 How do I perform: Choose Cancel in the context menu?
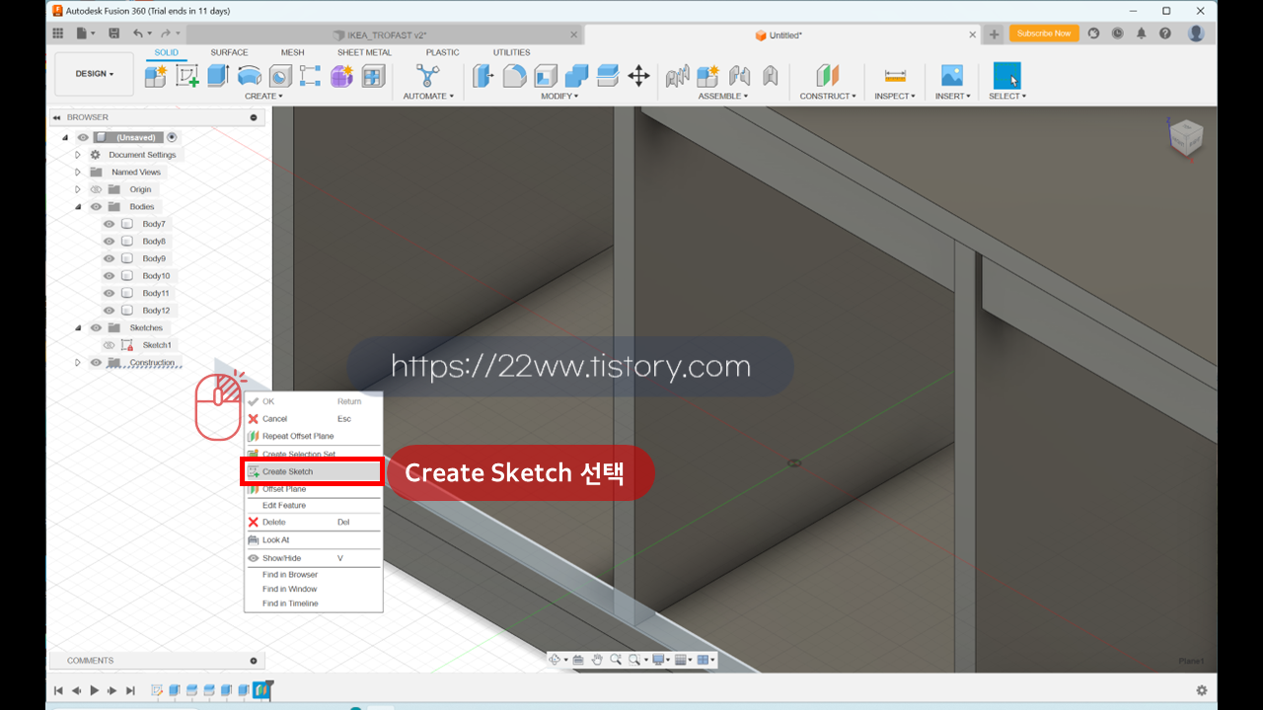point(313,419)
